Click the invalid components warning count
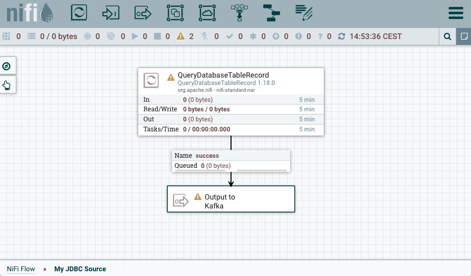471x276 pixels. (186, 36)
